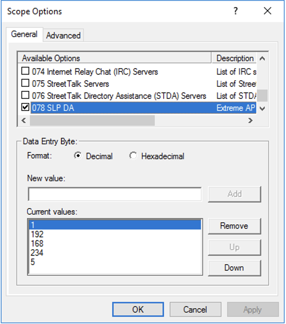This screenshot has height=324, width=286.
Task: Select the Hexadecimal format radio button
Action: (133, 156)
